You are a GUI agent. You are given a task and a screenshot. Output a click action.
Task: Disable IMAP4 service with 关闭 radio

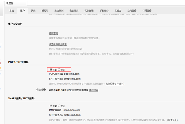click(x=59, y=106)
